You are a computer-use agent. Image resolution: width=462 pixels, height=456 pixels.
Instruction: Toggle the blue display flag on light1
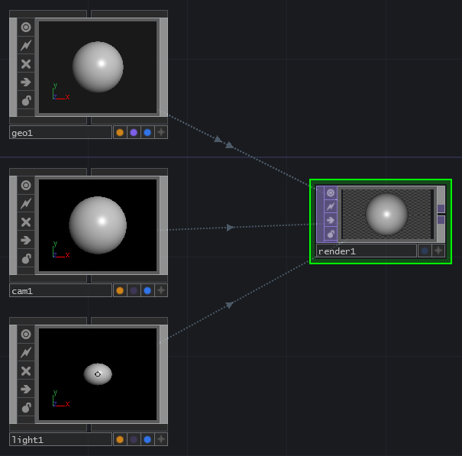click(x=147, y=439)
